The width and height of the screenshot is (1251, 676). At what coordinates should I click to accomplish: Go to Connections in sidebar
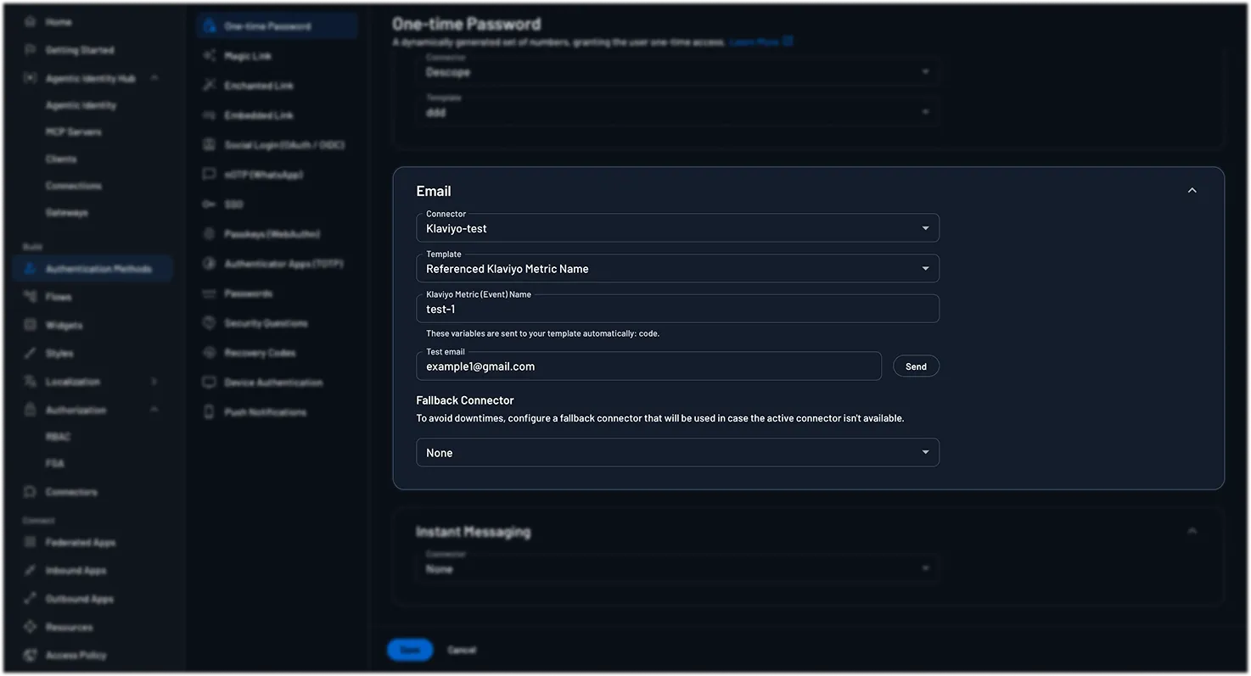74,186
